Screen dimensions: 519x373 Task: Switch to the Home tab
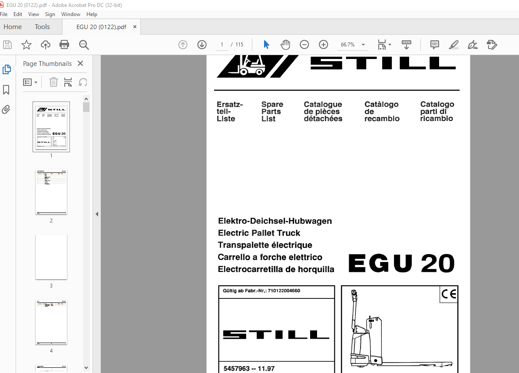click(x=13, y=27)
